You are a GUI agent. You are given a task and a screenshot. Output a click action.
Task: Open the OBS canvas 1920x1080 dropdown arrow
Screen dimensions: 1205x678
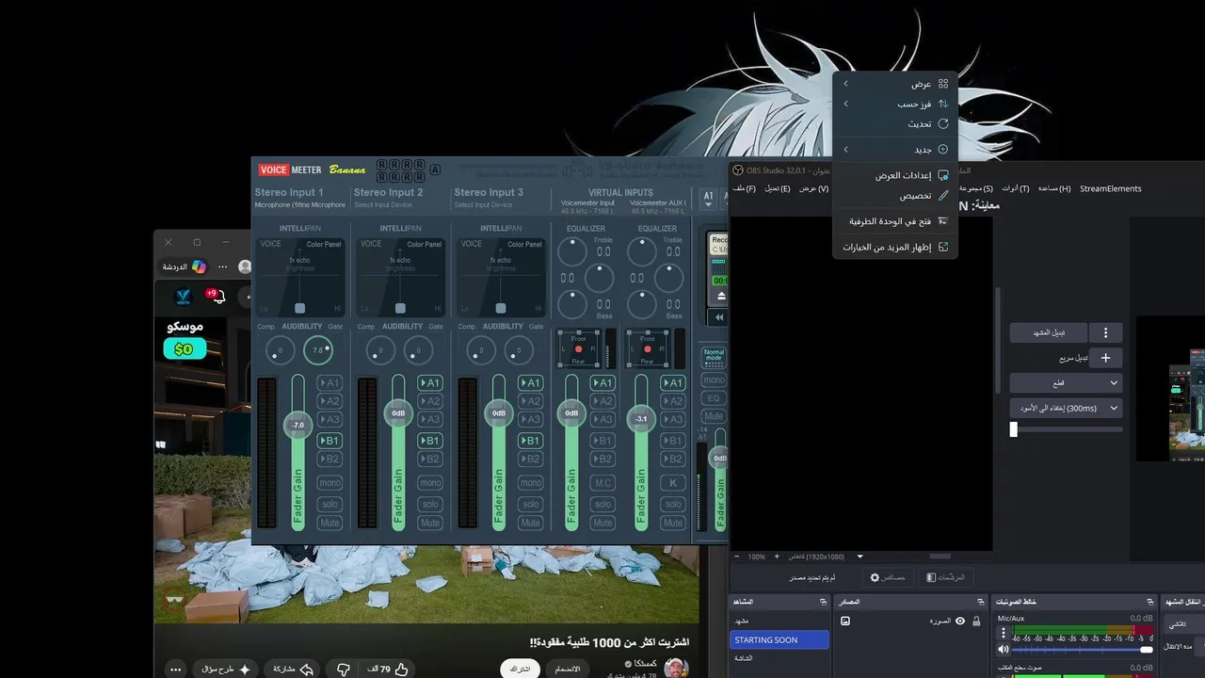click(x=860, y=557)
